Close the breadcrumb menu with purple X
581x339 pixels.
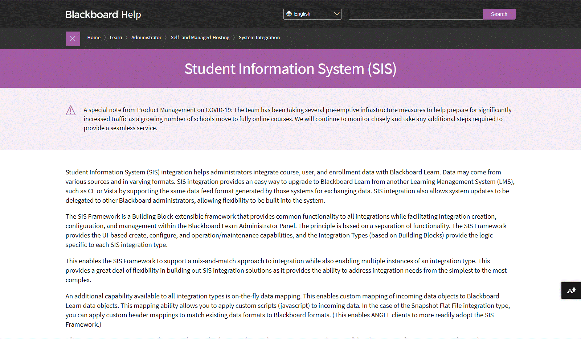(x=73, y=39)
